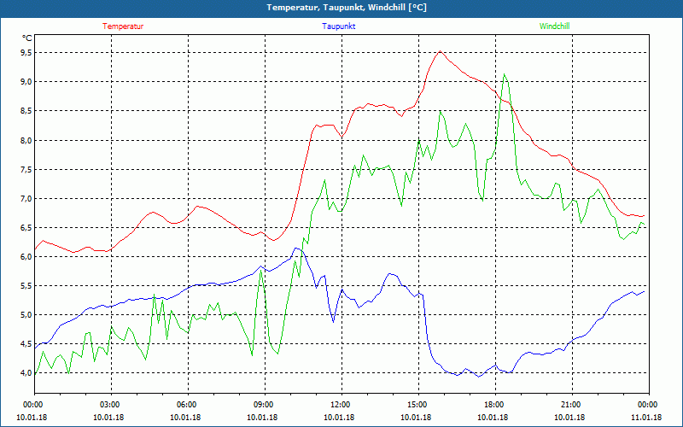Click the "8,0" y-axis value

pos(26,140)
